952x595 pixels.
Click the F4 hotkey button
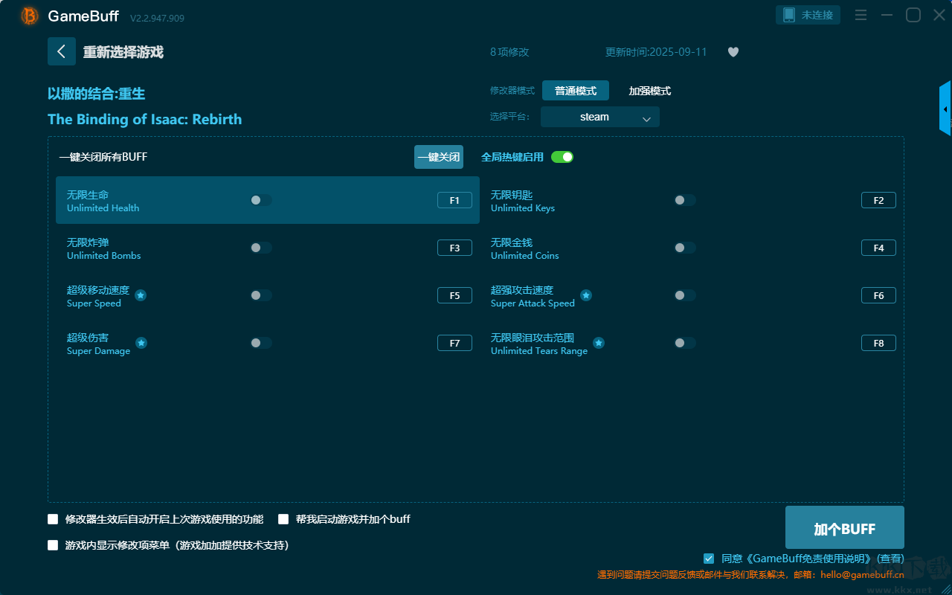[x=878, y=248]
